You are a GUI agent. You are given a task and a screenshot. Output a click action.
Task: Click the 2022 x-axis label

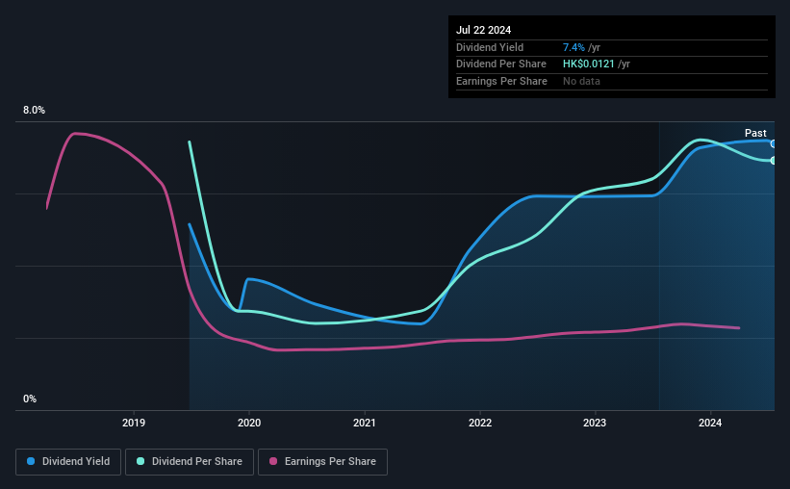(479, 423)
